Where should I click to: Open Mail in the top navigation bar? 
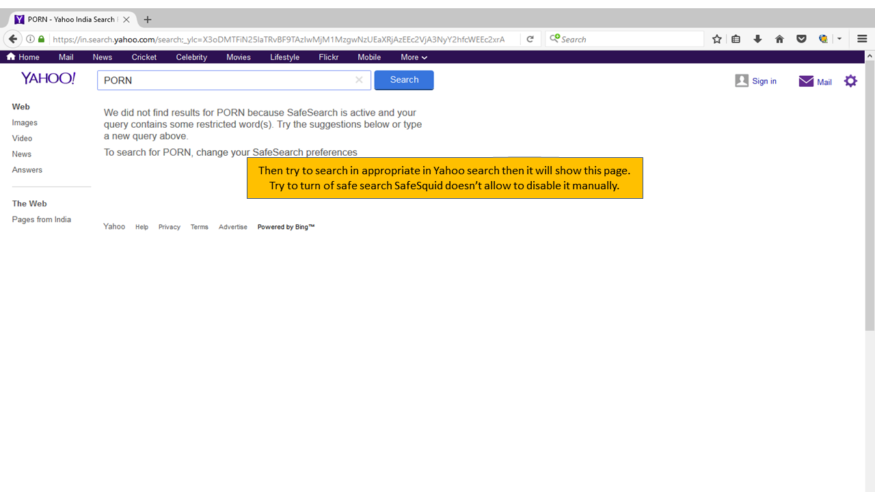tap(66, 57)
